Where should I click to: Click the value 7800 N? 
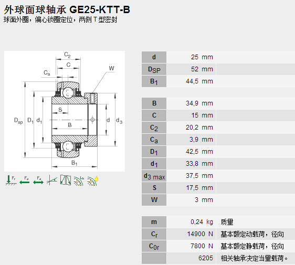pyautogui.click(x=202, y=246)
